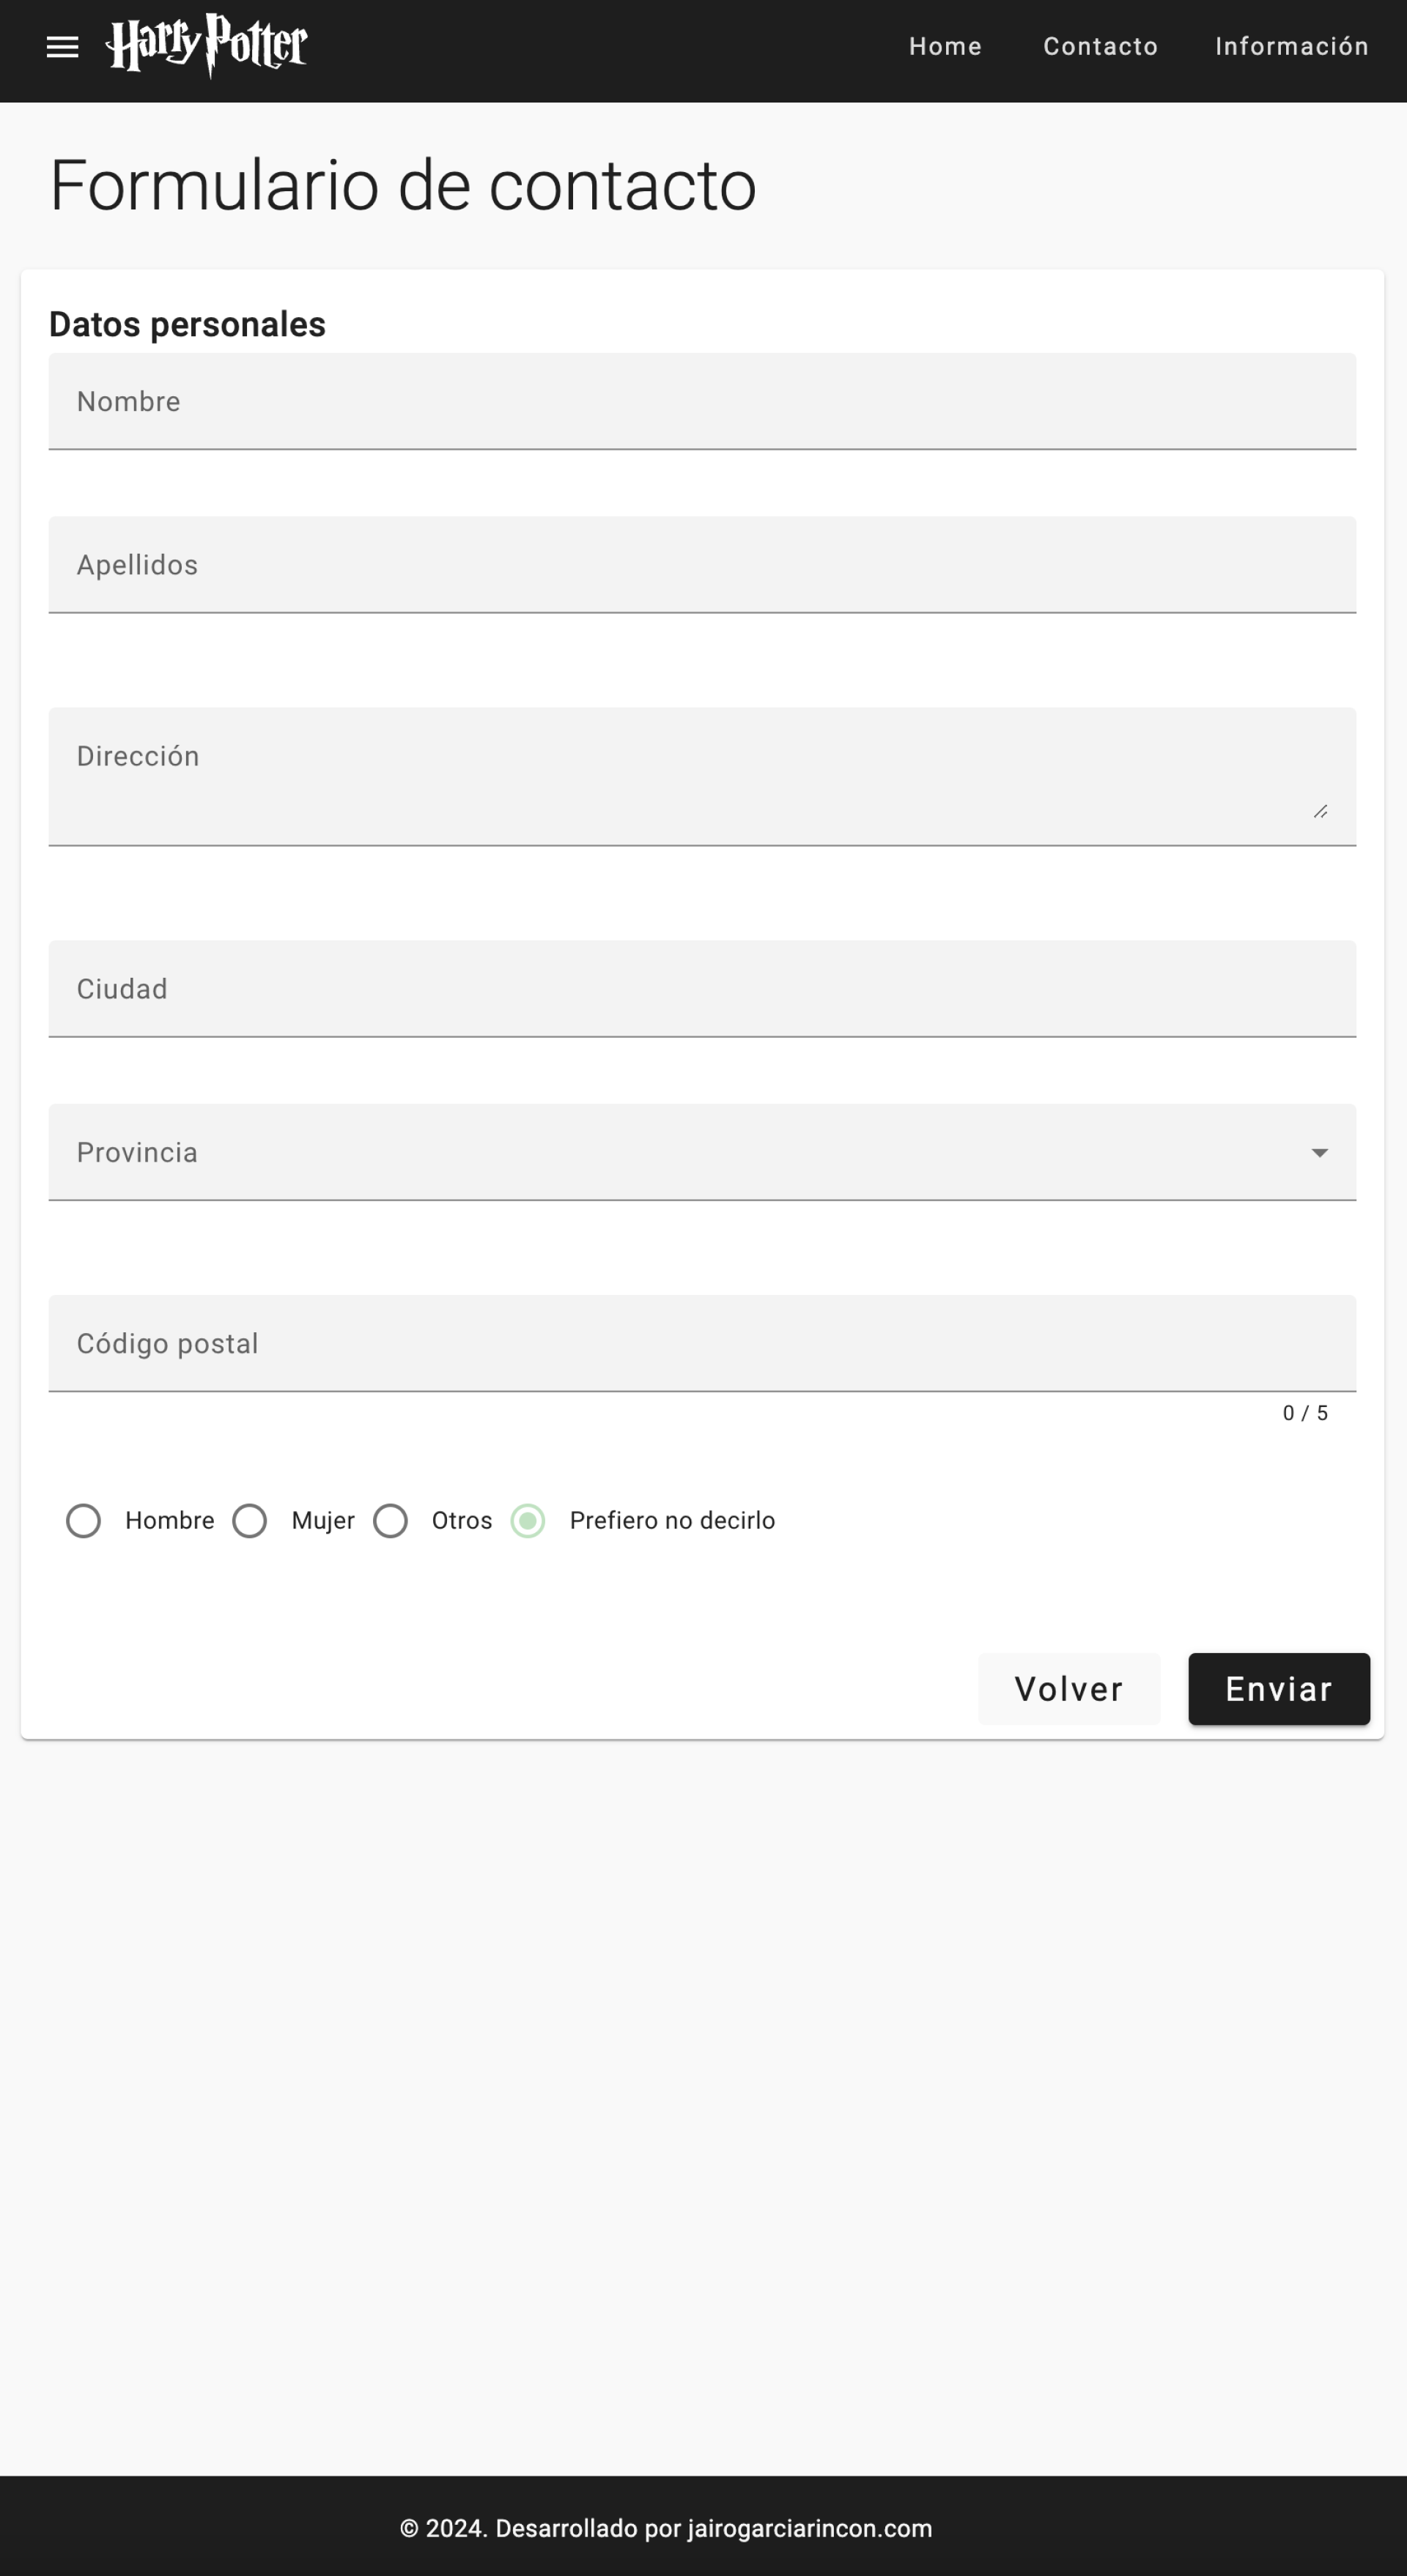The height and width of the screenshot is (2576, 1407).
Task: Click the Apellidos text field
Action: coord(701,564)
